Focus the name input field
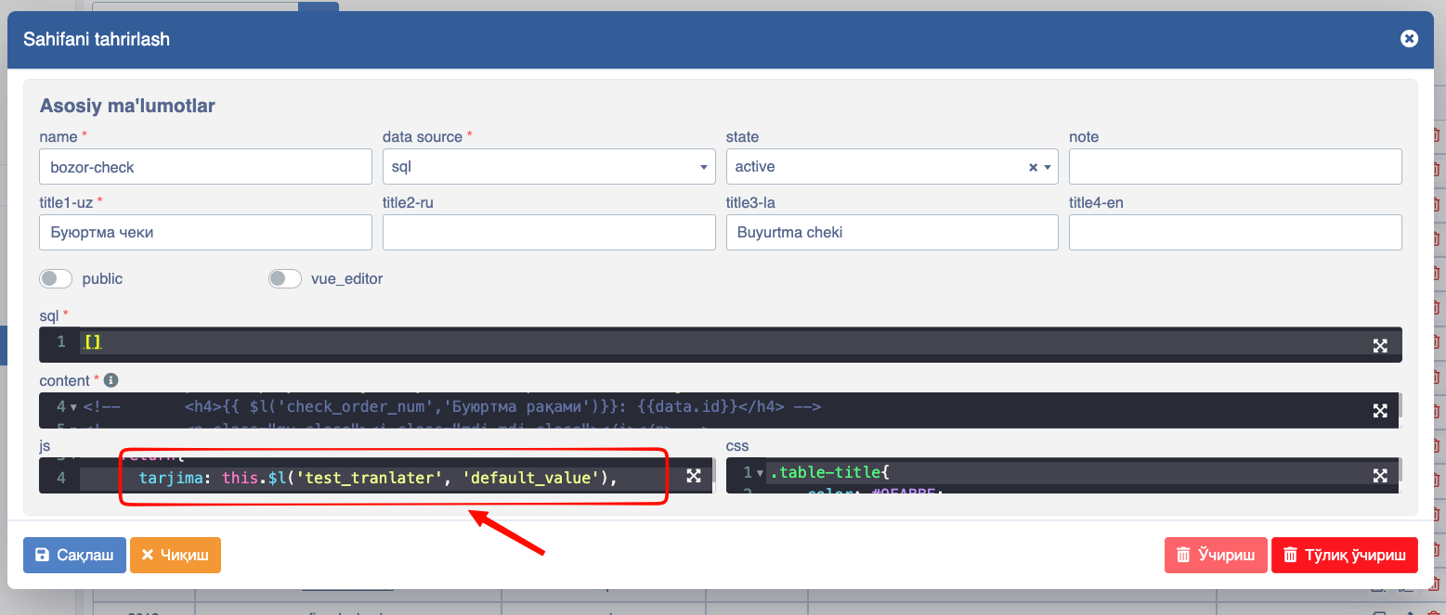1446x615 pixels. (205, 167)
